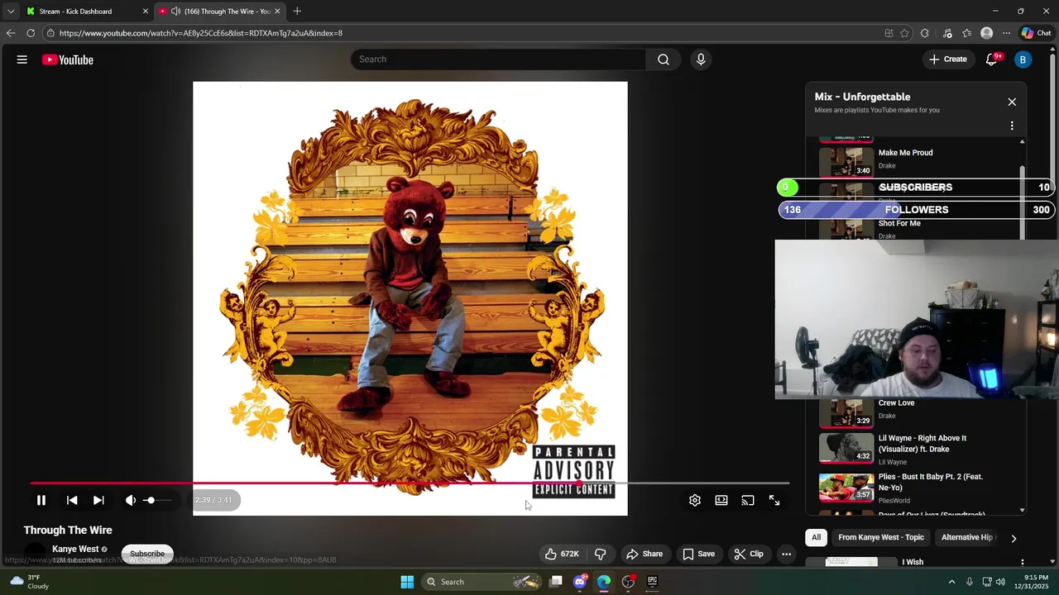Viewport: 1059px width, 595px height.
Task: Enter fullscreen mode
Action: (774, 500)
